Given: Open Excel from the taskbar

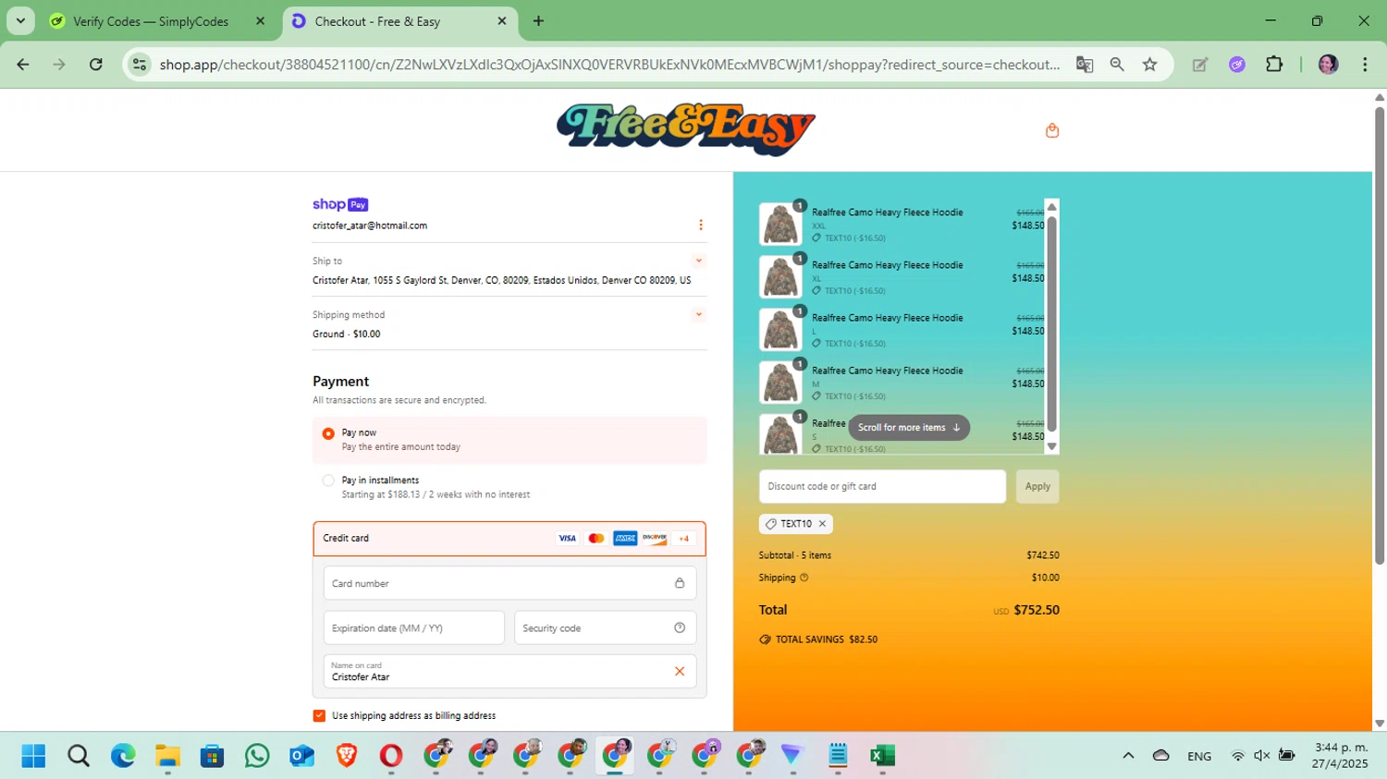Looking at the screenshot, I should click(x=882, y=756).
